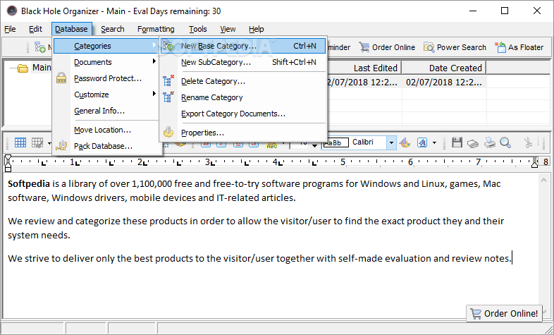Screen dimensions: 554x335
Task: Click the Italic formatting icon
Action: tap(221, 145)
